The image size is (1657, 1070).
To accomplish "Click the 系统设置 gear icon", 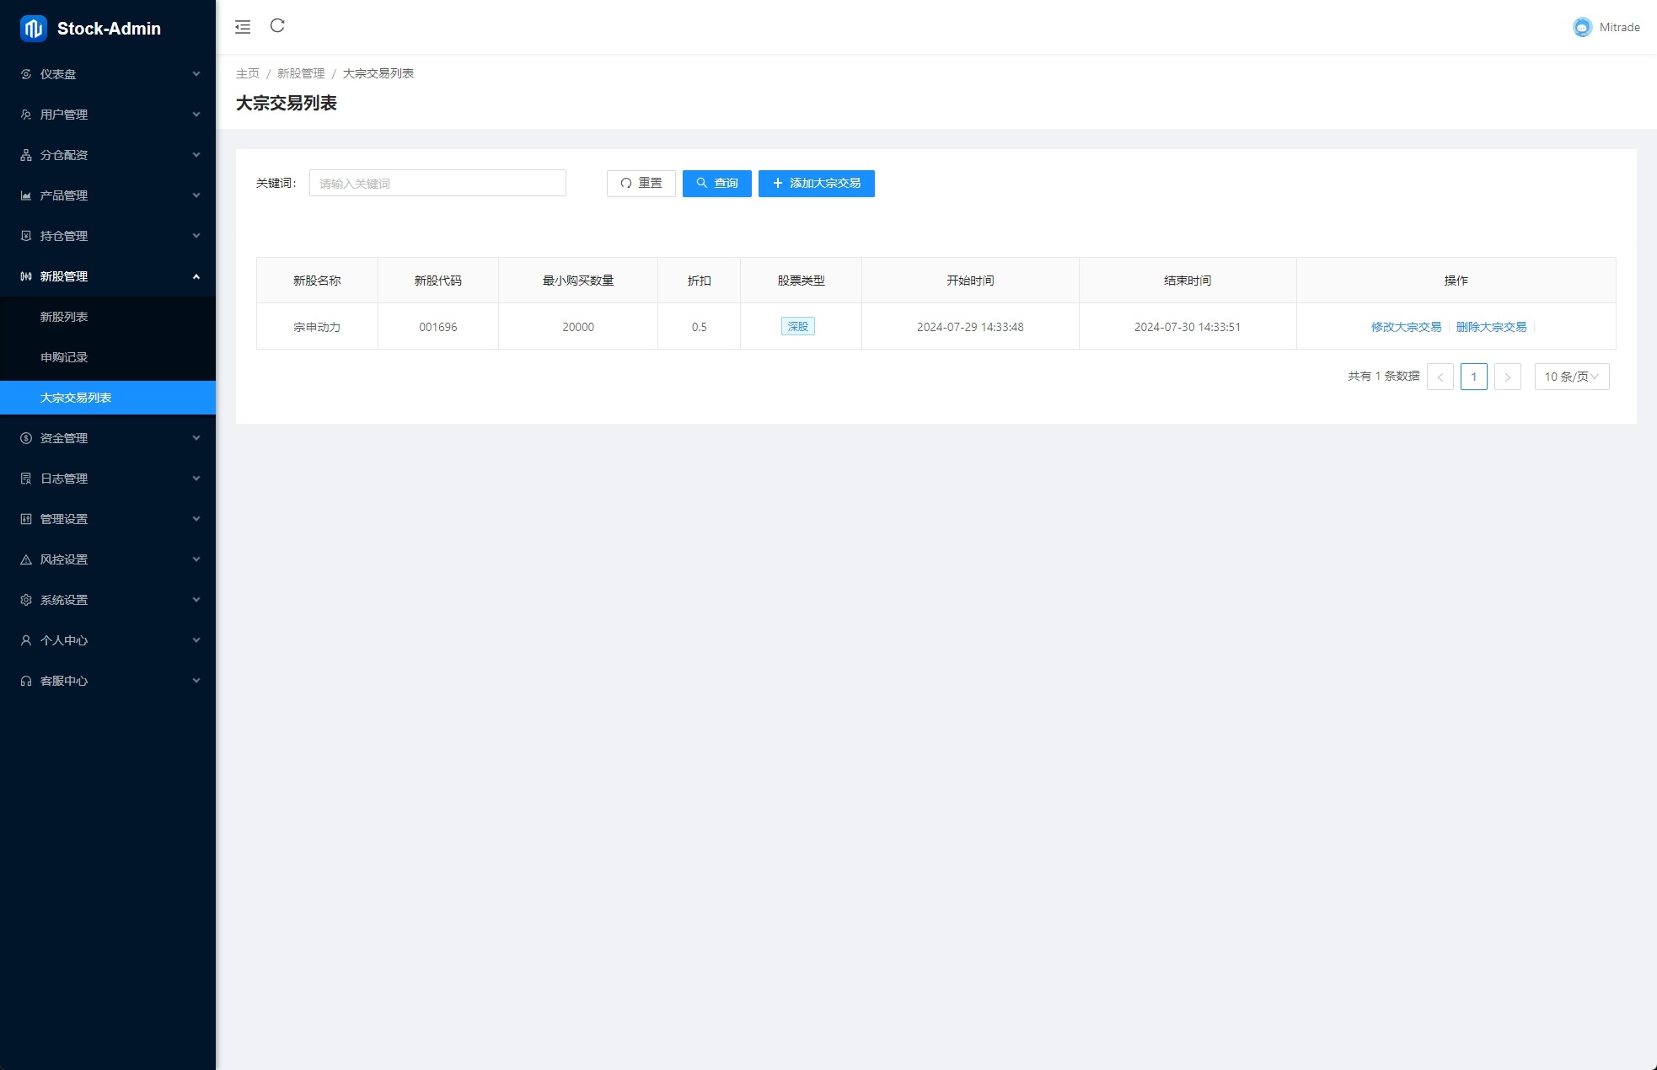I will 26,600.
